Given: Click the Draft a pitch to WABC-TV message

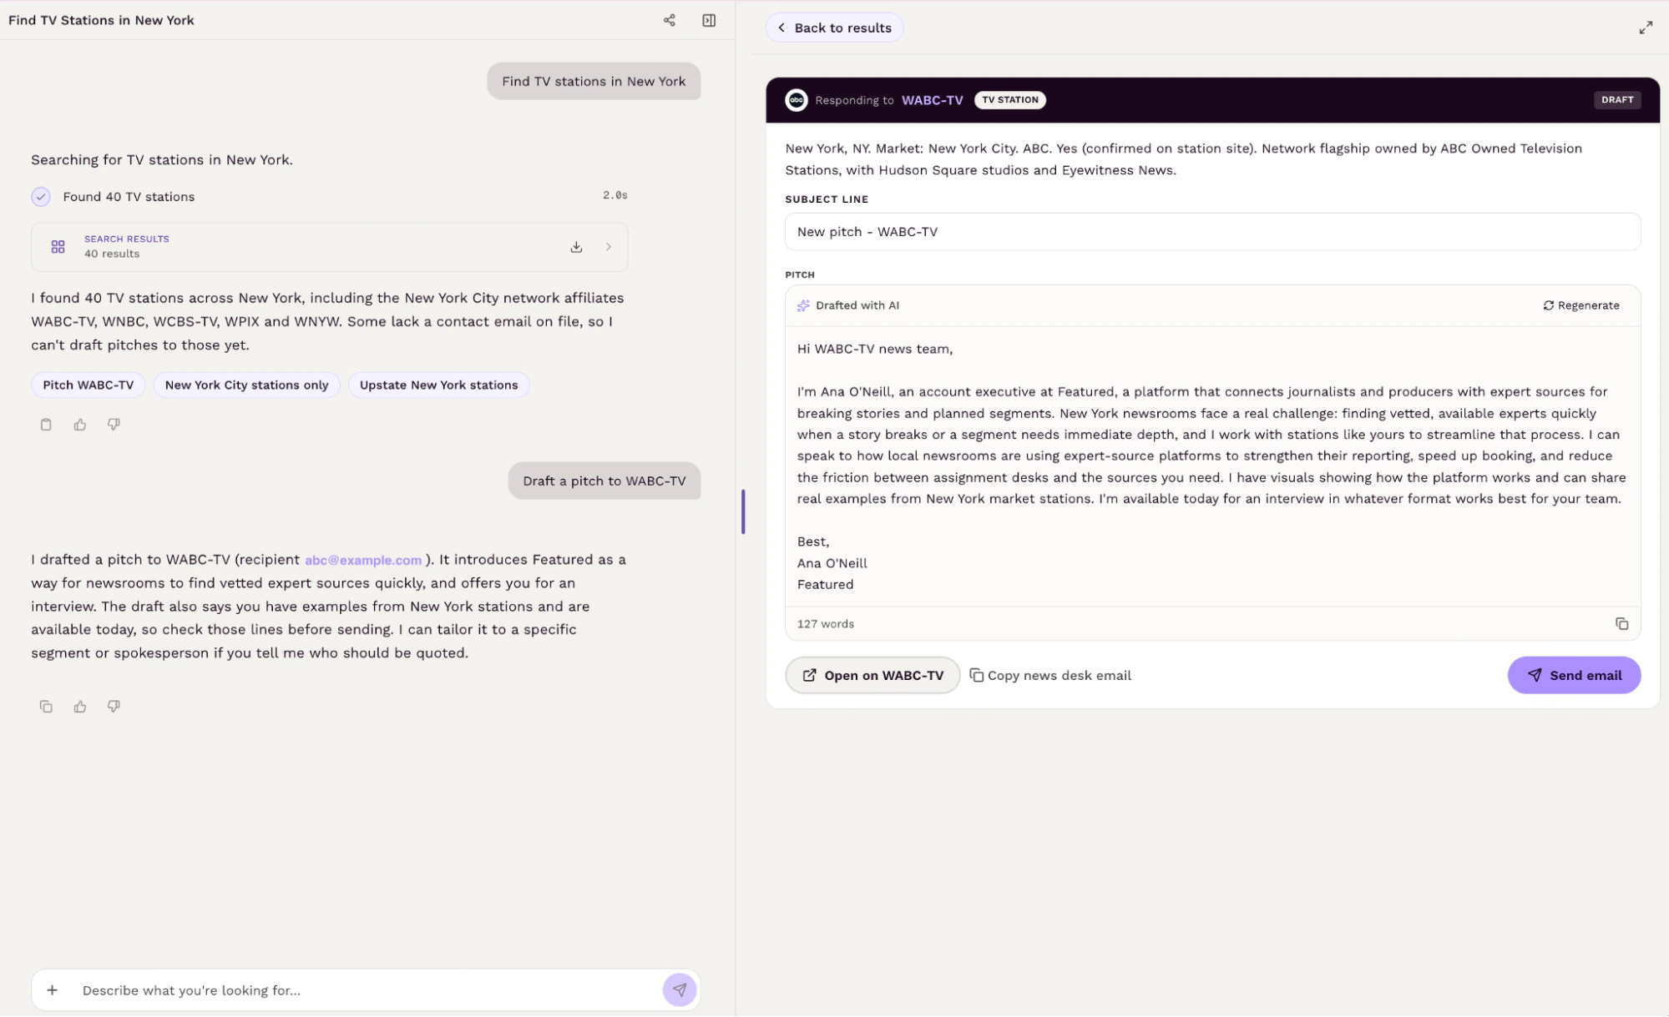Looking at the screenshot, I should pyautogui.click(x=604, y=481).
